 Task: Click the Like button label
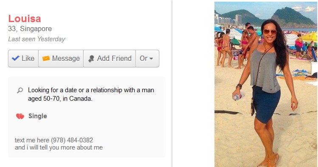coord(28,59)
